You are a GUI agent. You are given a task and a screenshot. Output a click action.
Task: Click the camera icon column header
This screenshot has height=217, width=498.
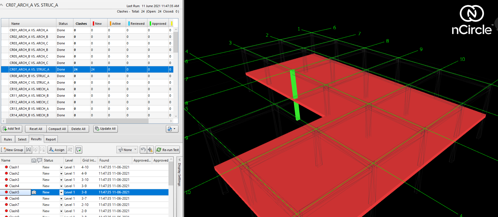[x=34, y=160]
